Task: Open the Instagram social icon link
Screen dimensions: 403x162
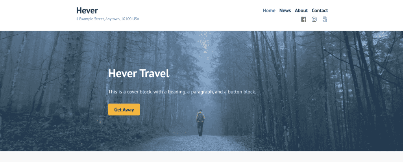Action: [314, 19]
